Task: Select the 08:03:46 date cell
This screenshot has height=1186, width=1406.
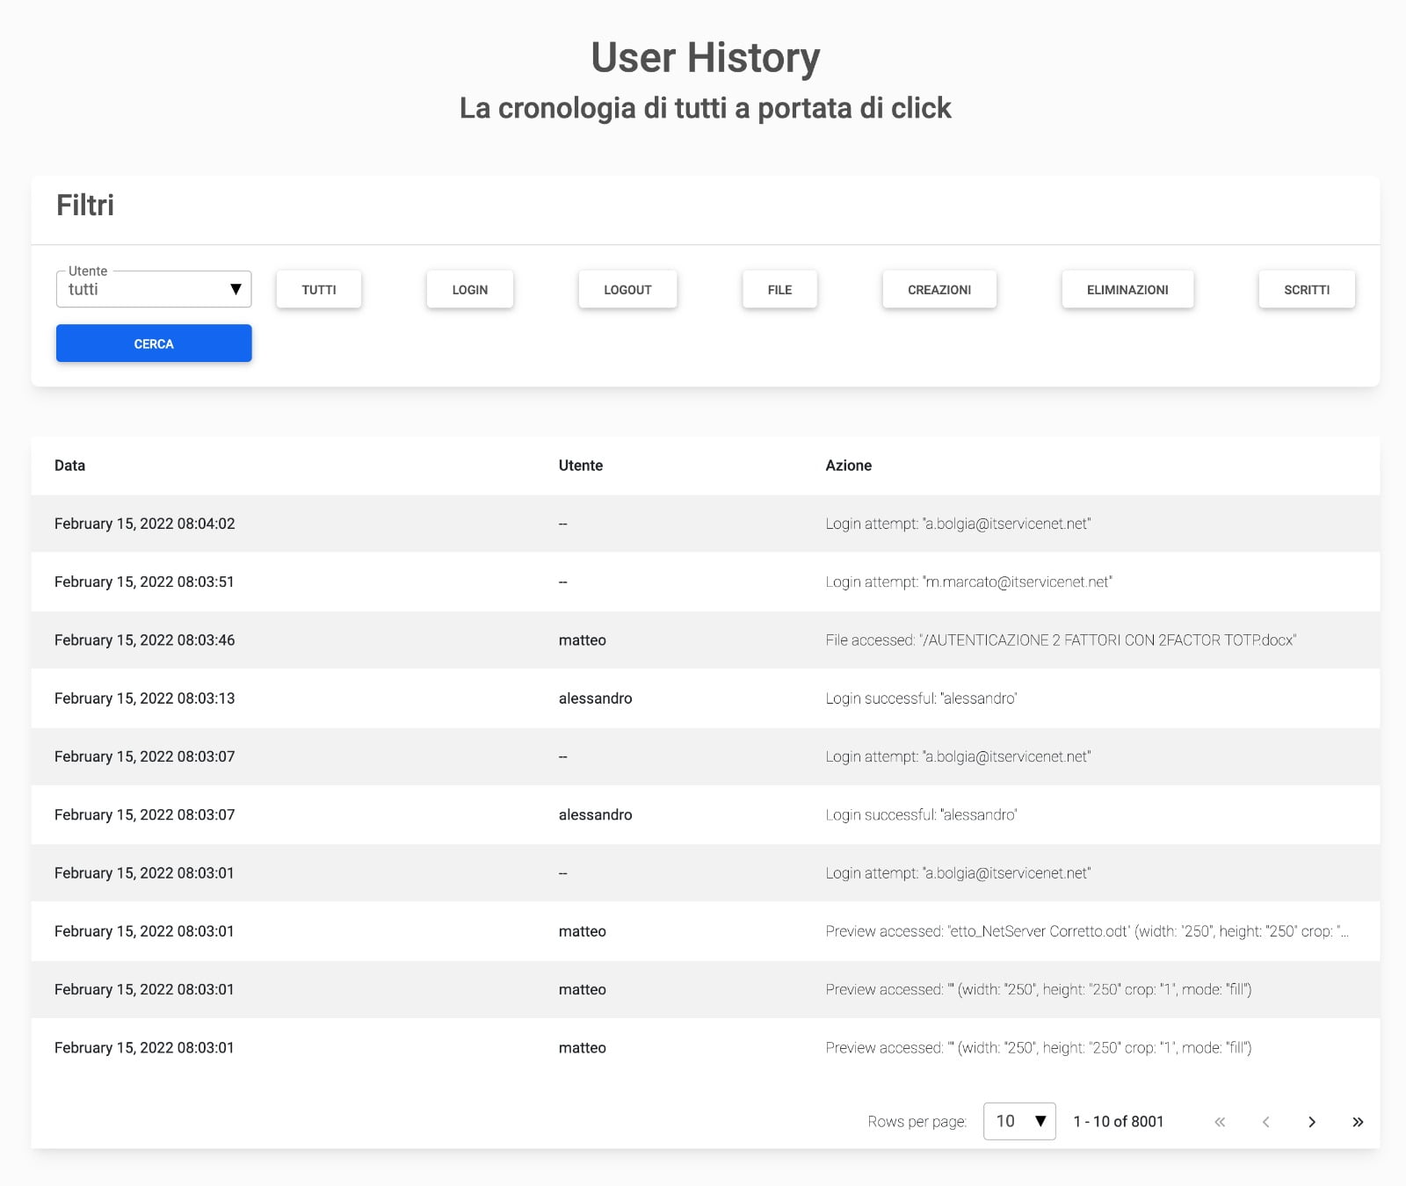Action: 145,640
